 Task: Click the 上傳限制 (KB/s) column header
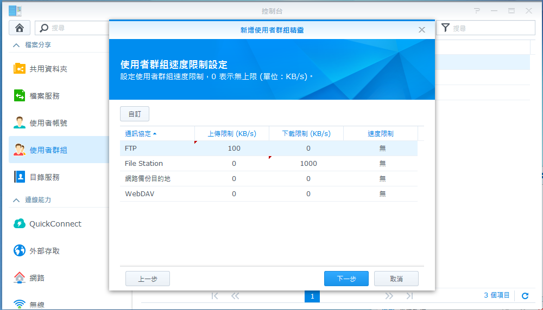(232, 134)
